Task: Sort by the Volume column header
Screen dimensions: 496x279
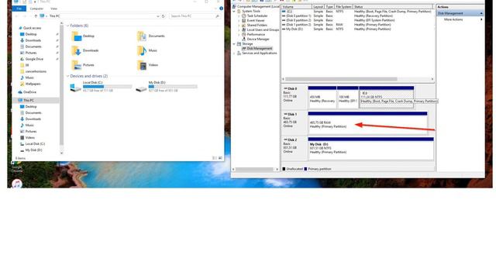Action: 296,7
